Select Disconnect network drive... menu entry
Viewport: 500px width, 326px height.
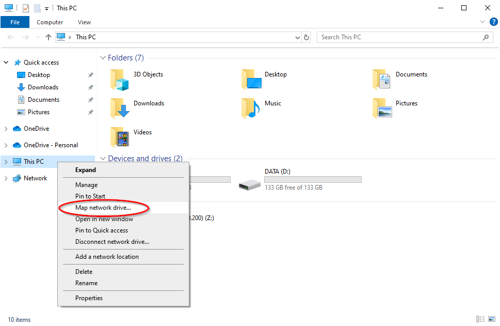[x=112, y=242]
